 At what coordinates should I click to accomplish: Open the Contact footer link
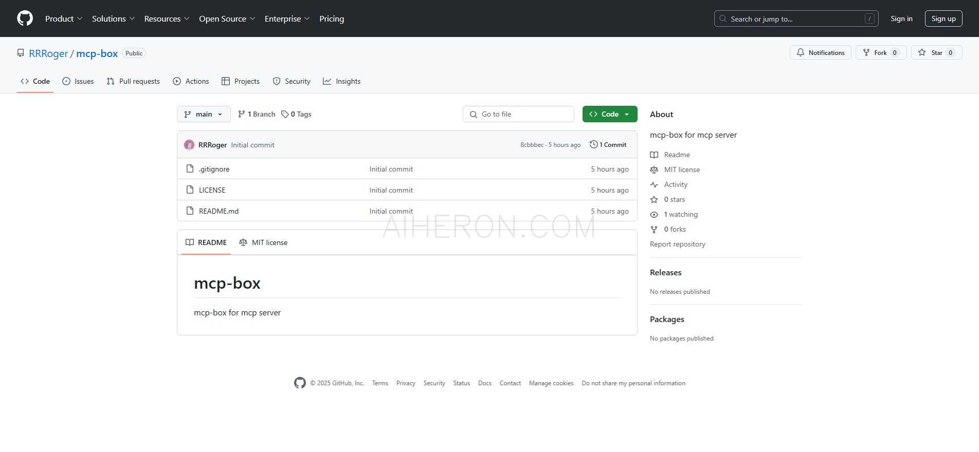510,383
